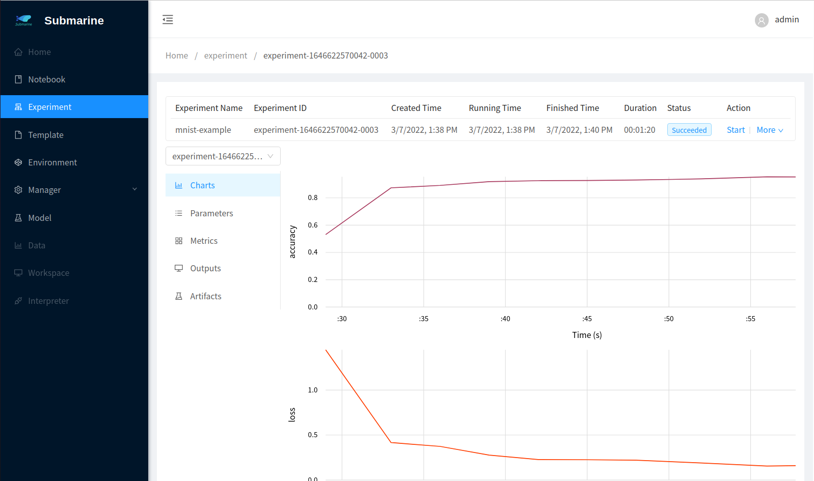The width and height of the screenshot is (814, 481).
Task: Switch to the Parameters tab
Action: pyautogui.click(x=211, y=213)
